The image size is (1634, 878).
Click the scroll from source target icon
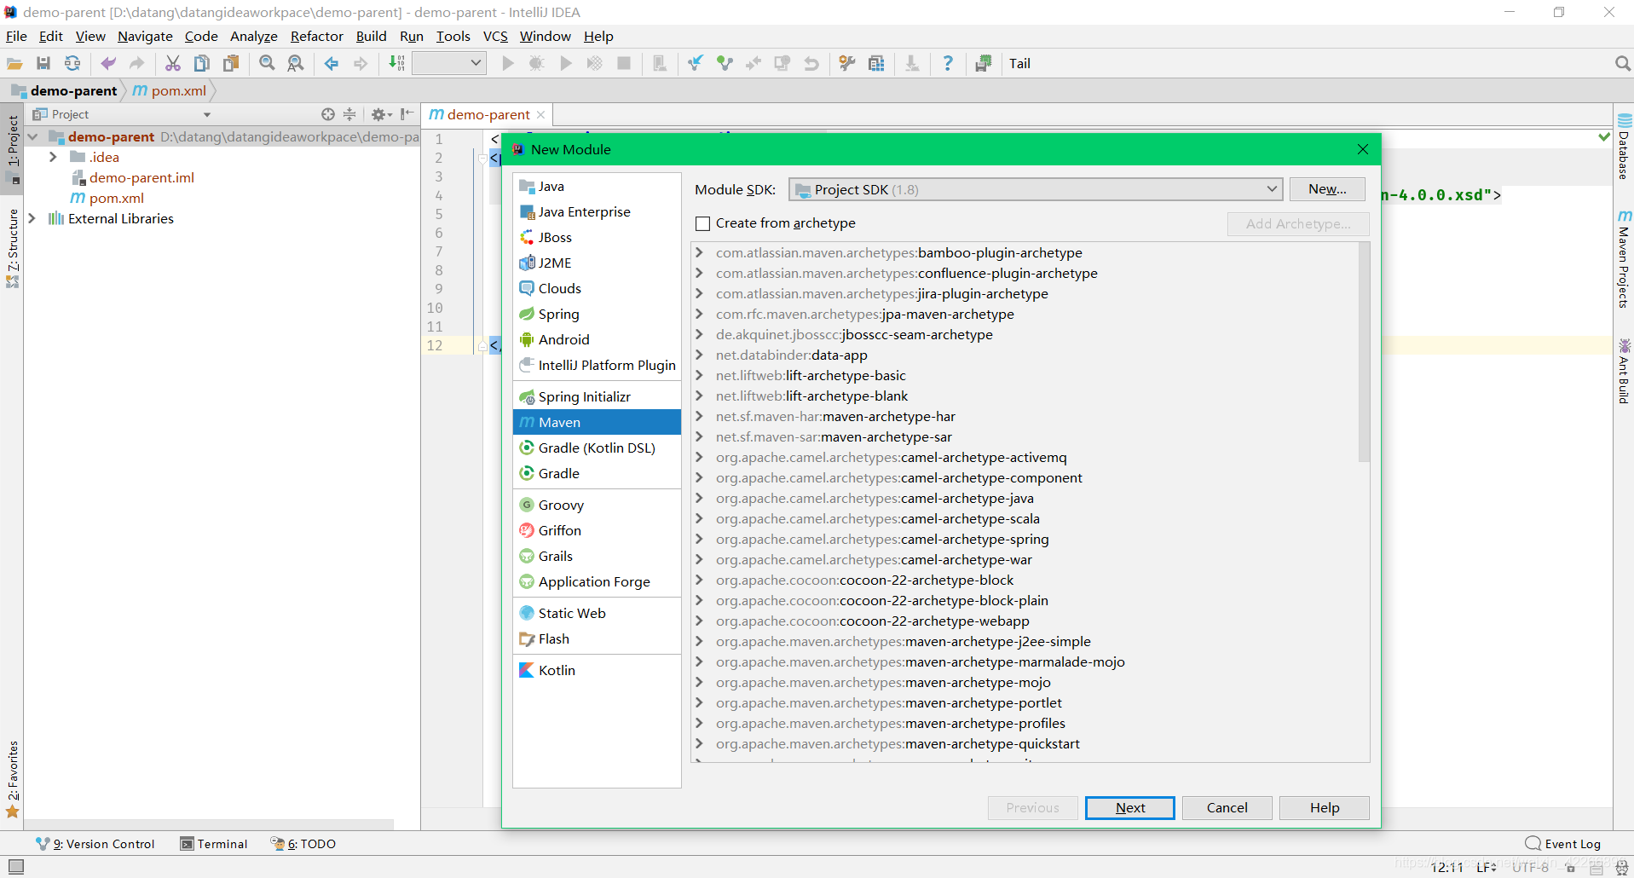tap(328, 114)
